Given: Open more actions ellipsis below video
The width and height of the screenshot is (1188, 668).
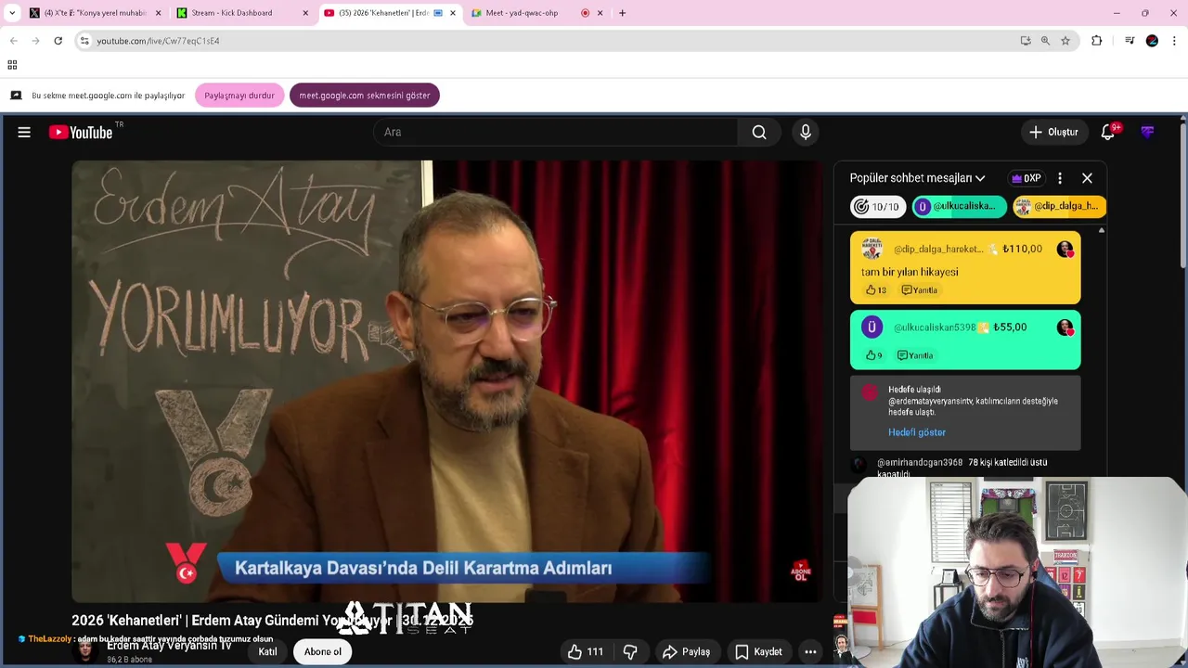Looking at the screenshot, I should pyautogui.click(x=810, y=652).
